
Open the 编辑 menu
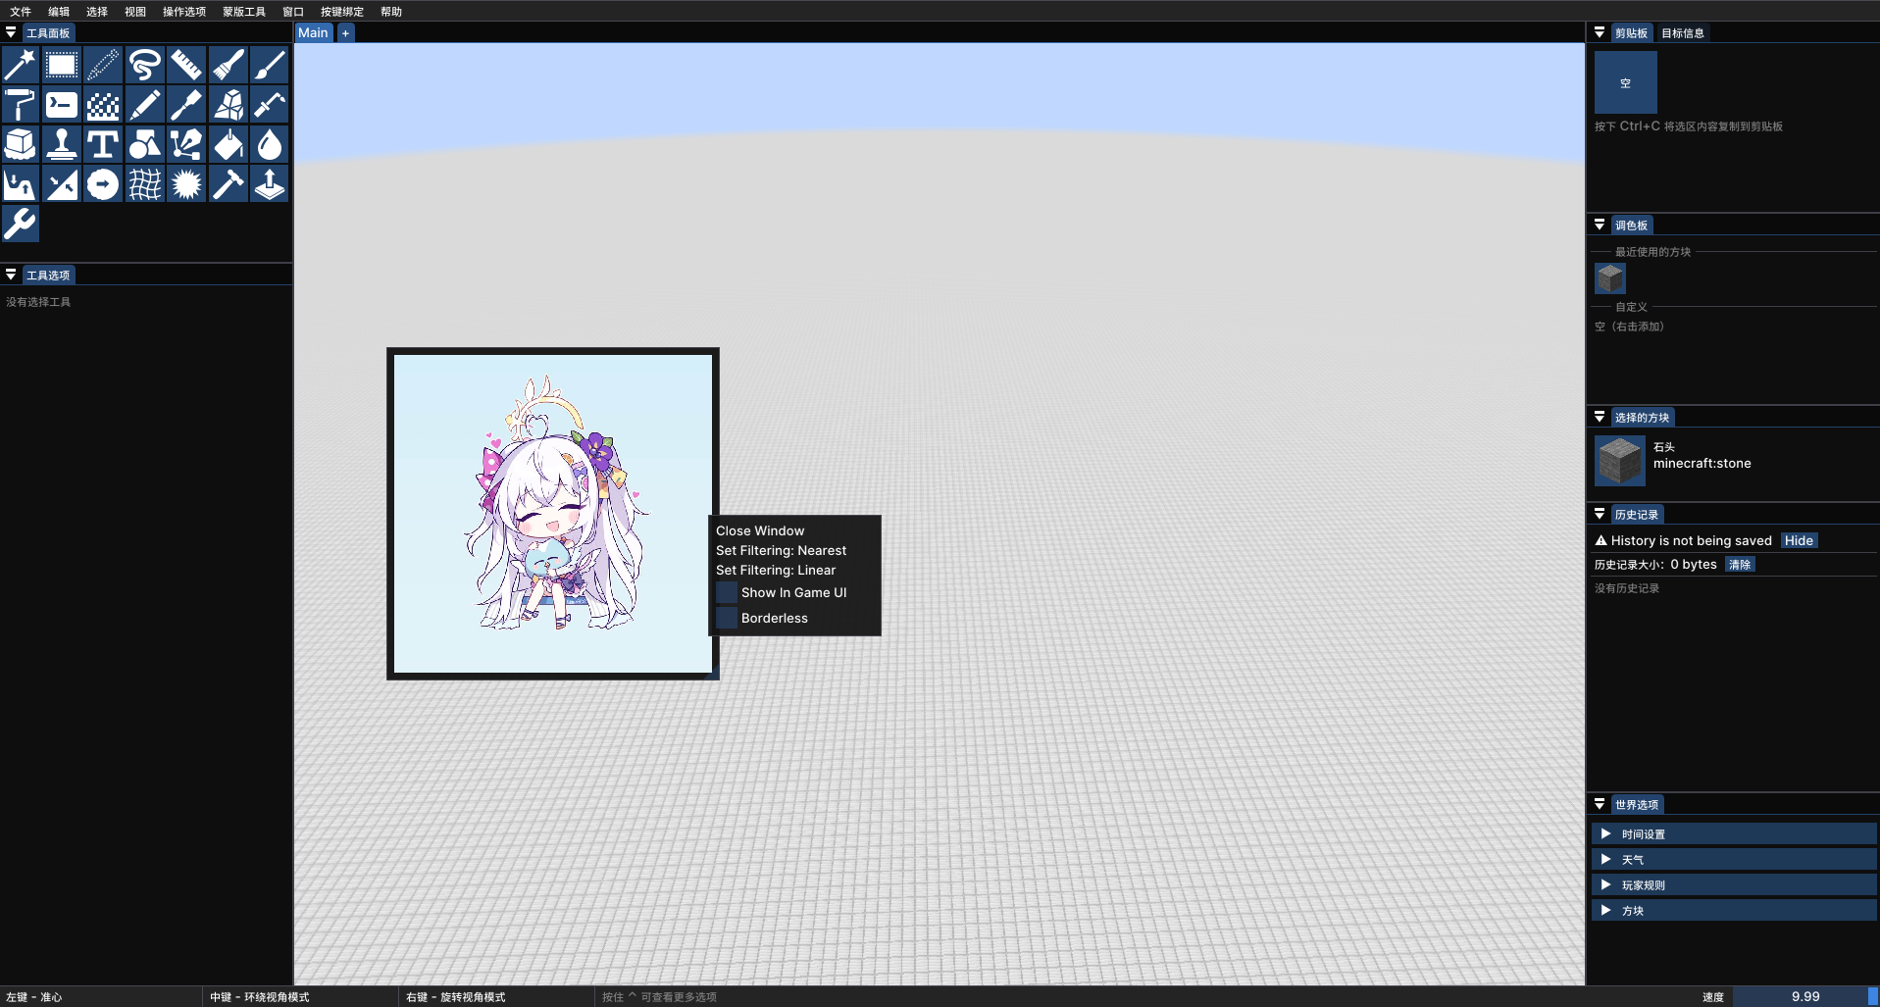tap(59, 12)
